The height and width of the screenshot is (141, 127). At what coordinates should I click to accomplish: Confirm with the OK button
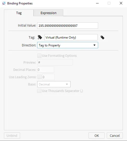pyautogui.click(x=97, y=136)
